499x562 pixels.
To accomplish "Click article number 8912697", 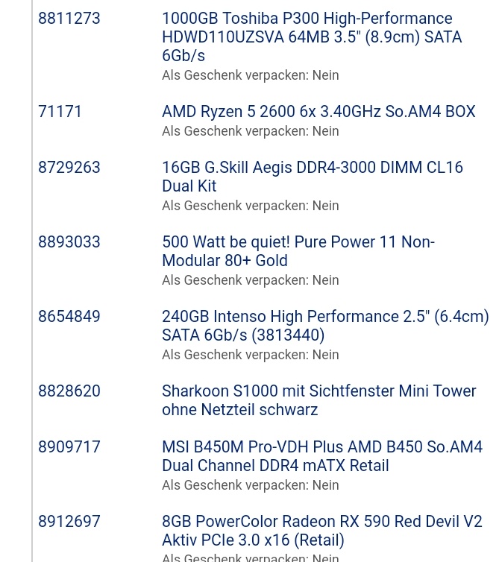I will [69, 522].
